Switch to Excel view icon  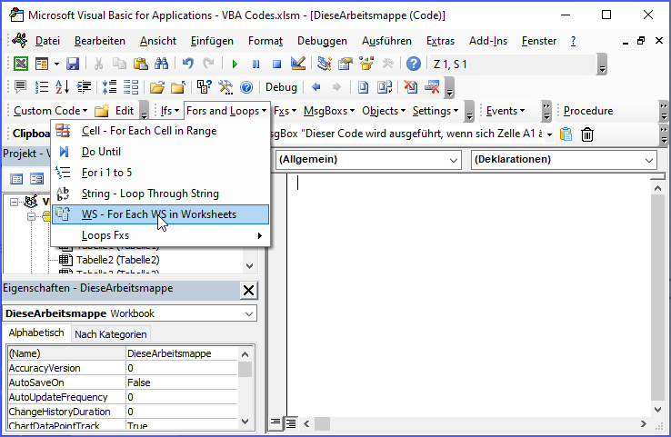point(21,65)
